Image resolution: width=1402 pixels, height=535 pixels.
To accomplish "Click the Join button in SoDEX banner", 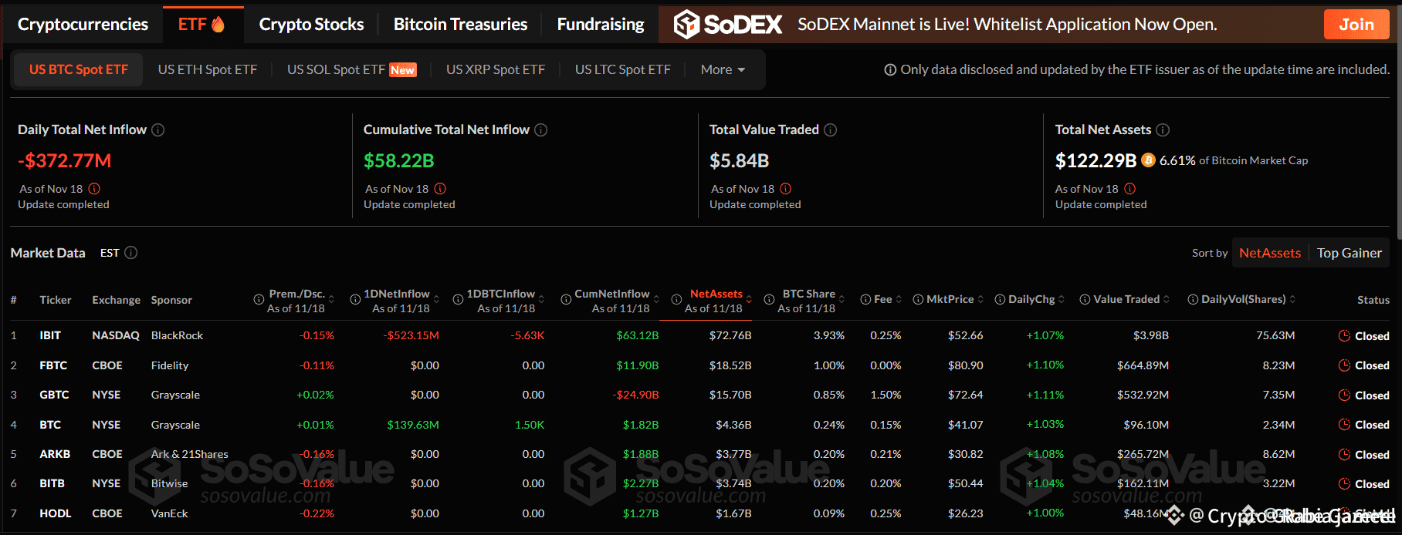I will tap(1356, 25).
